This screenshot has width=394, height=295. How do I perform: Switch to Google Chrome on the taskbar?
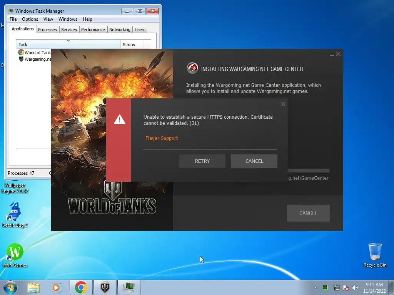[81, 287]
